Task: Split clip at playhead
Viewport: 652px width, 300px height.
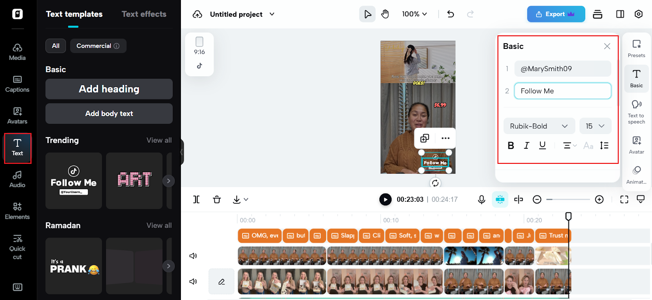Action: click(196, 199)
